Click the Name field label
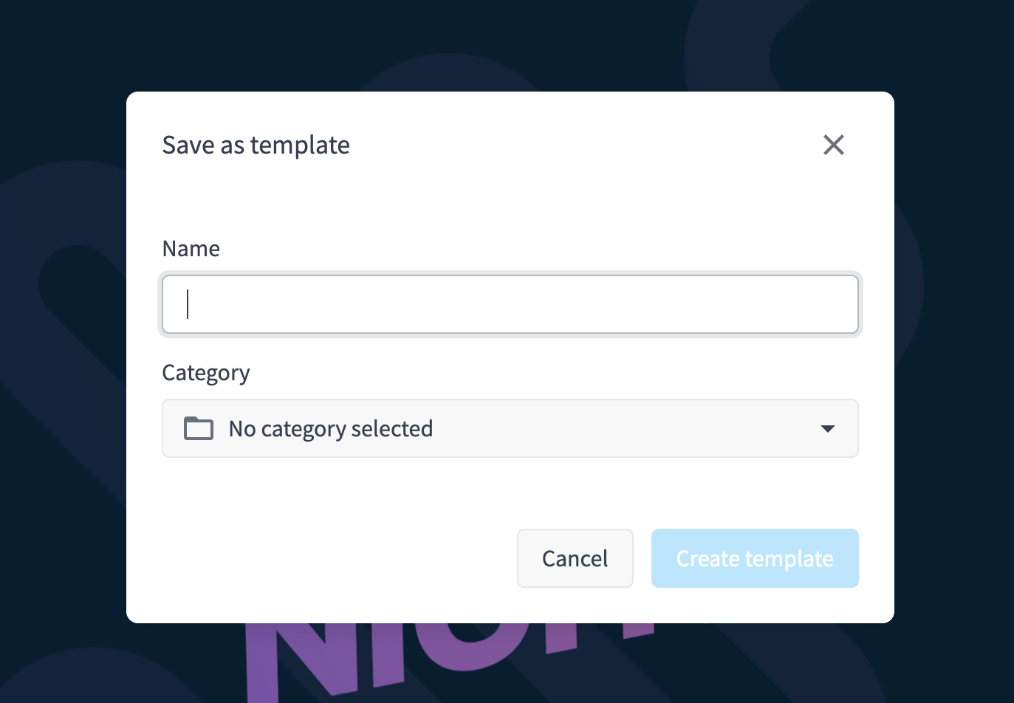Screen dimensions: 1014x703 point(191,249)
